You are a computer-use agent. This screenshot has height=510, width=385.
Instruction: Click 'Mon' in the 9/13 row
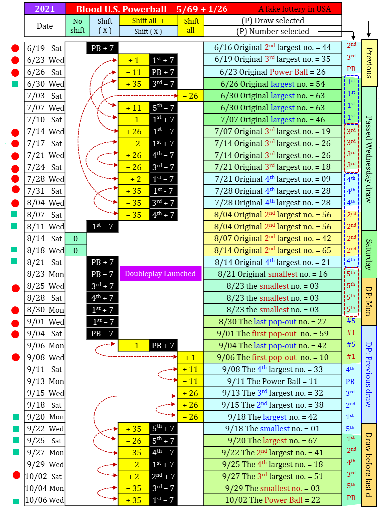tap(57, 381)
